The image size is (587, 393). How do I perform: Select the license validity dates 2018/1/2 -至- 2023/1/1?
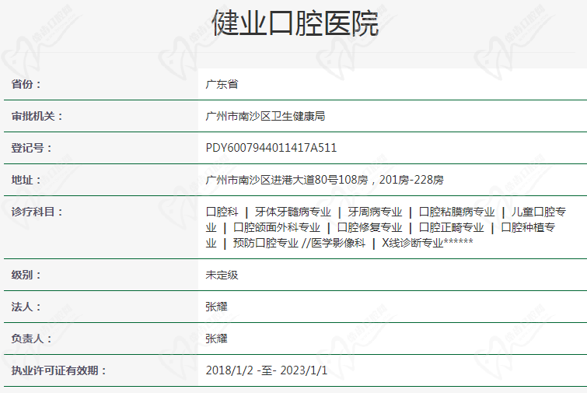(266, 370)
